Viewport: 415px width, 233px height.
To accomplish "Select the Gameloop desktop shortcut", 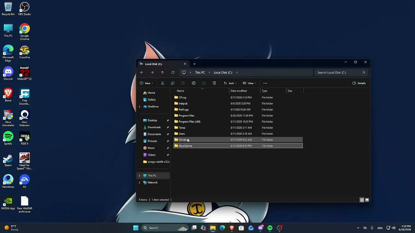I will pyautogui.click(x=8, y=182).
